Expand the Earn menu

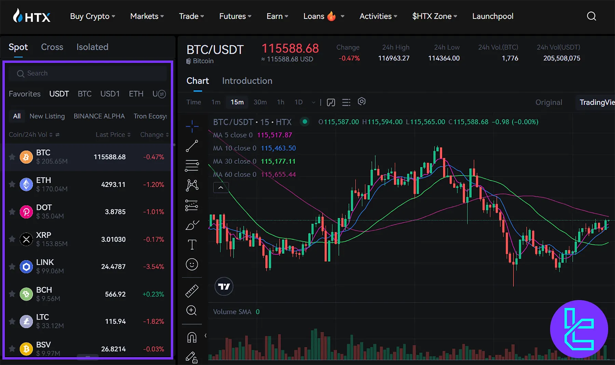coord(277,16)
